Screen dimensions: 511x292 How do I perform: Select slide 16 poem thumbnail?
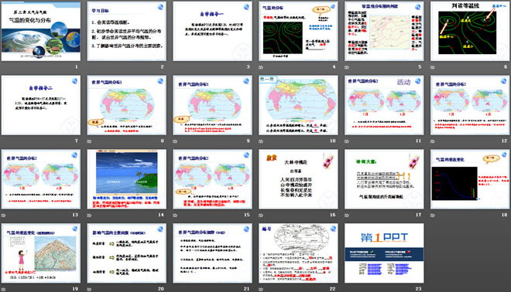coord(298,179)
